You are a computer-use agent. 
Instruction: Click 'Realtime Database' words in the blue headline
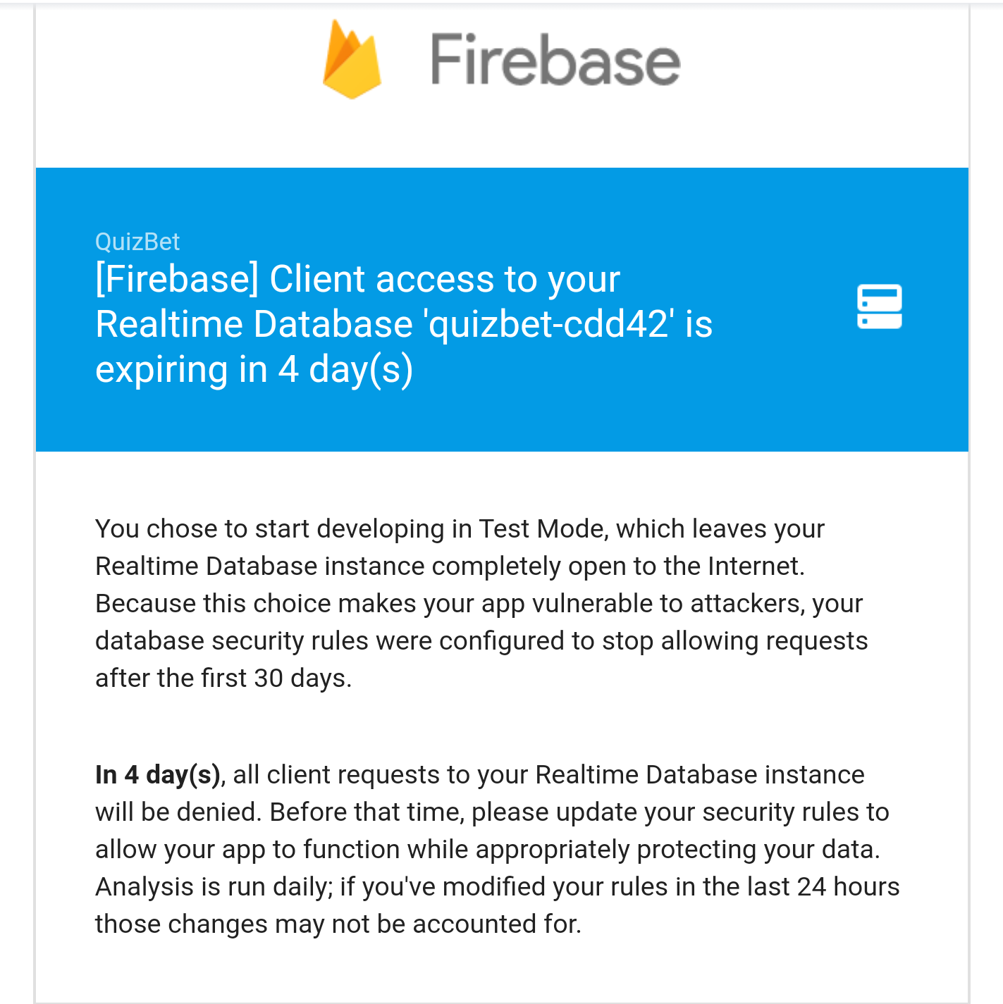pyautogui.click(x=254, y=324)
